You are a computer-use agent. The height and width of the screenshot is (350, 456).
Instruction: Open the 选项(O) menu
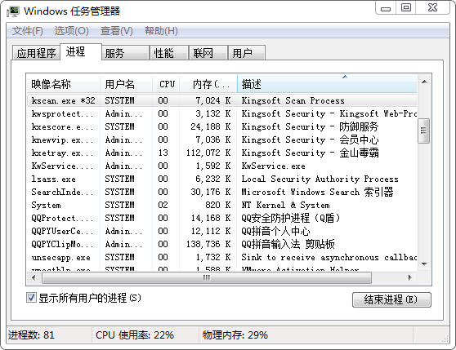[x=72, y=31]
